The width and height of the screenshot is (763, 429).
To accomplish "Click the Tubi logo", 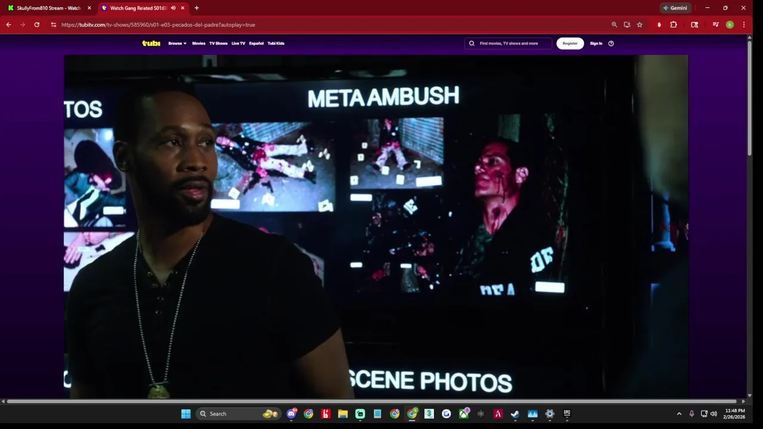I will click(x=151, y=43).
